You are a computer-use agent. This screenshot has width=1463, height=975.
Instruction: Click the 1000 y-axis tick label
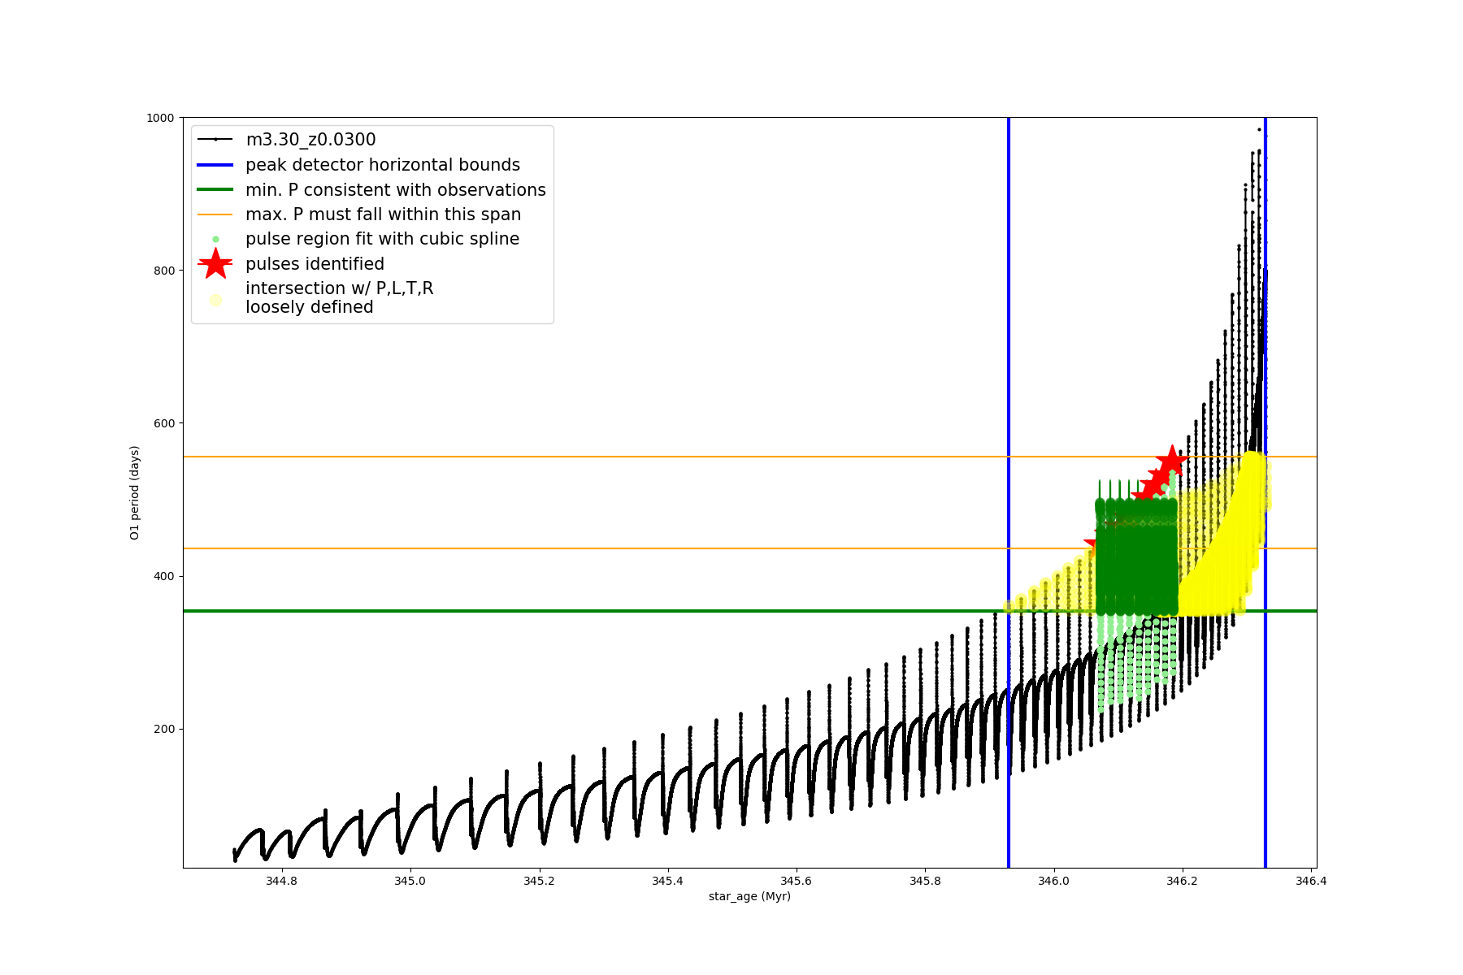coord(159,118)
